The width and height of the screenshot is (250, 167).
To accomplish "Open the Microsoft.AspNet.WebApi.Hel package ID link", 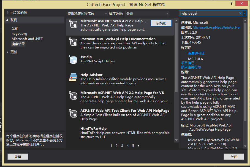I will [x=216, y=28].
